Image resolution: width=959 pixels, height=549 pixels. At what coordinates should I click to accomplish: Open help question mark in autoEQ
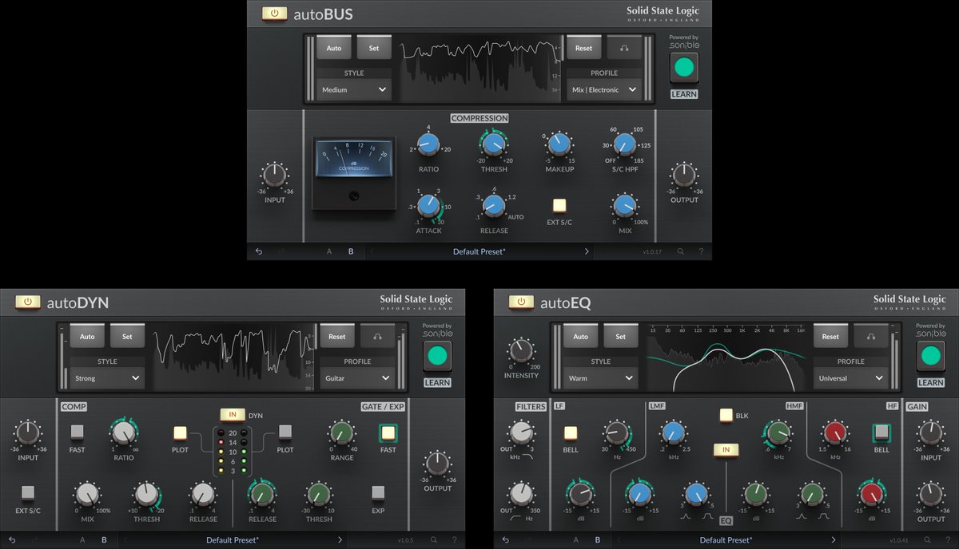[x=949, y=539]
